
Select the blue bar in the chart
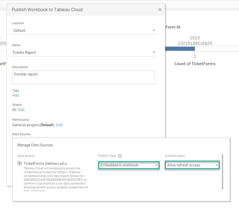(x=180, y=49)
